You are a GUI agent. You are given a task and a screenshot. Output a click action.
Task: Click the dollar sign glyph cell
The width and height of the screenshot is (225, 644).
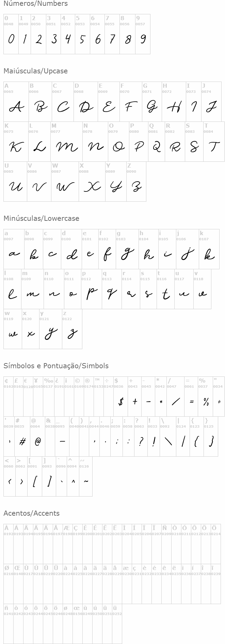click(x=120, y=397)
